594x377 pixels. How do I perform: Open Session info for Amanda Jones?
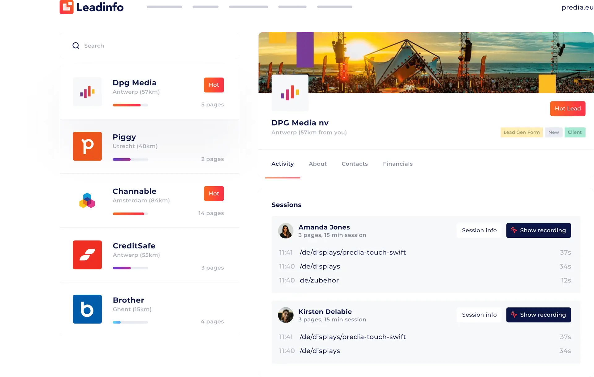tap(479, 230)
